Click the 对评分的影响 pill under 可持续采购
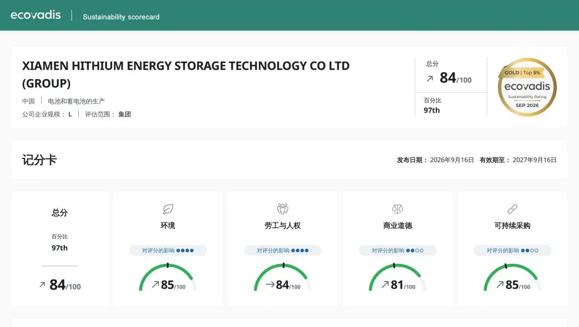579x327 pixels. click(x=513, y=250)
